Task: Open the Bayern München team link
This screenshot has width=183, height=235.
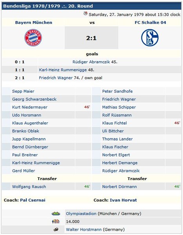Action: point(34,22)
